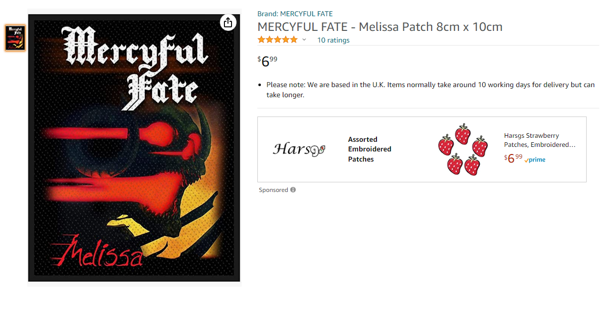Screen dimensions: 614x311
Task: Click the orange five-star rating icons
Action: (278, 40)
